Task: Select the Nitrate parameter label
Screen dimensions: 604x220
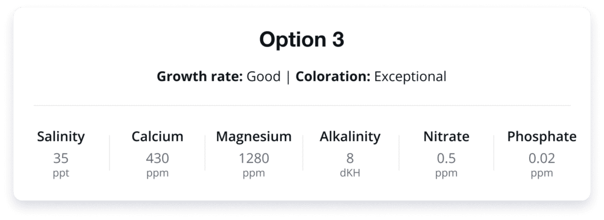Action: [x=447, y=136]
